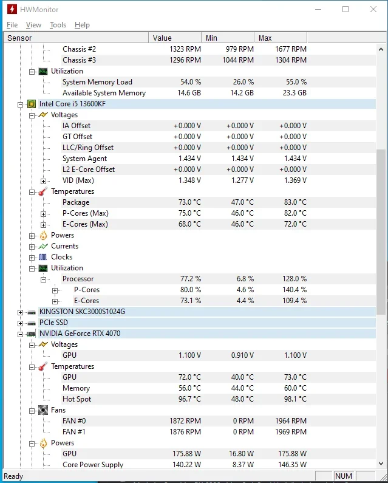Screen dimensions: 388x483
Task: Click the KINGSTON SKC3000S1024G drive icon
Action: (x=32, y=312)
